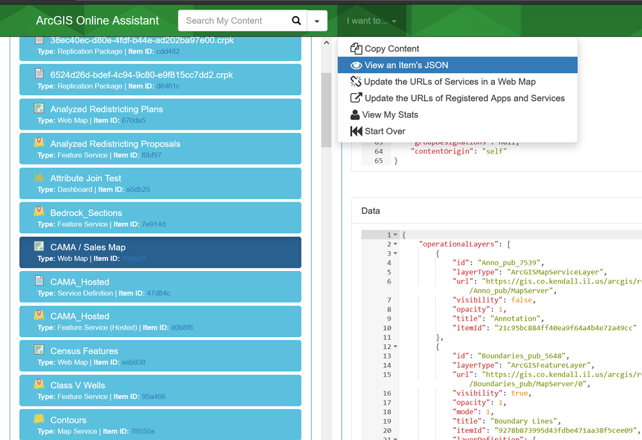Choose Copy Content from menu

pyautogui.click(x=458, y=49)
